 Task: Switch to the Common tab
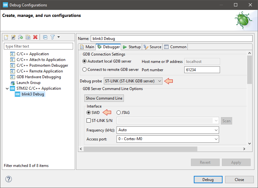175,47
